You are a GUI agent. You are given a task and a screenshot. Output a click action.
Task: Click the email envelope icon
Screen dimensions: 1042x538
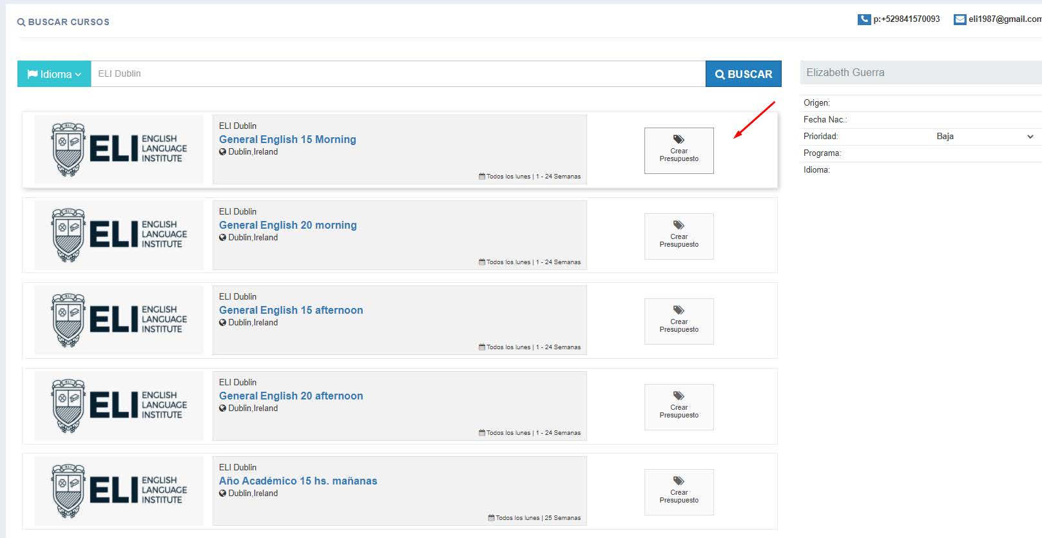(x=960, y=19)
